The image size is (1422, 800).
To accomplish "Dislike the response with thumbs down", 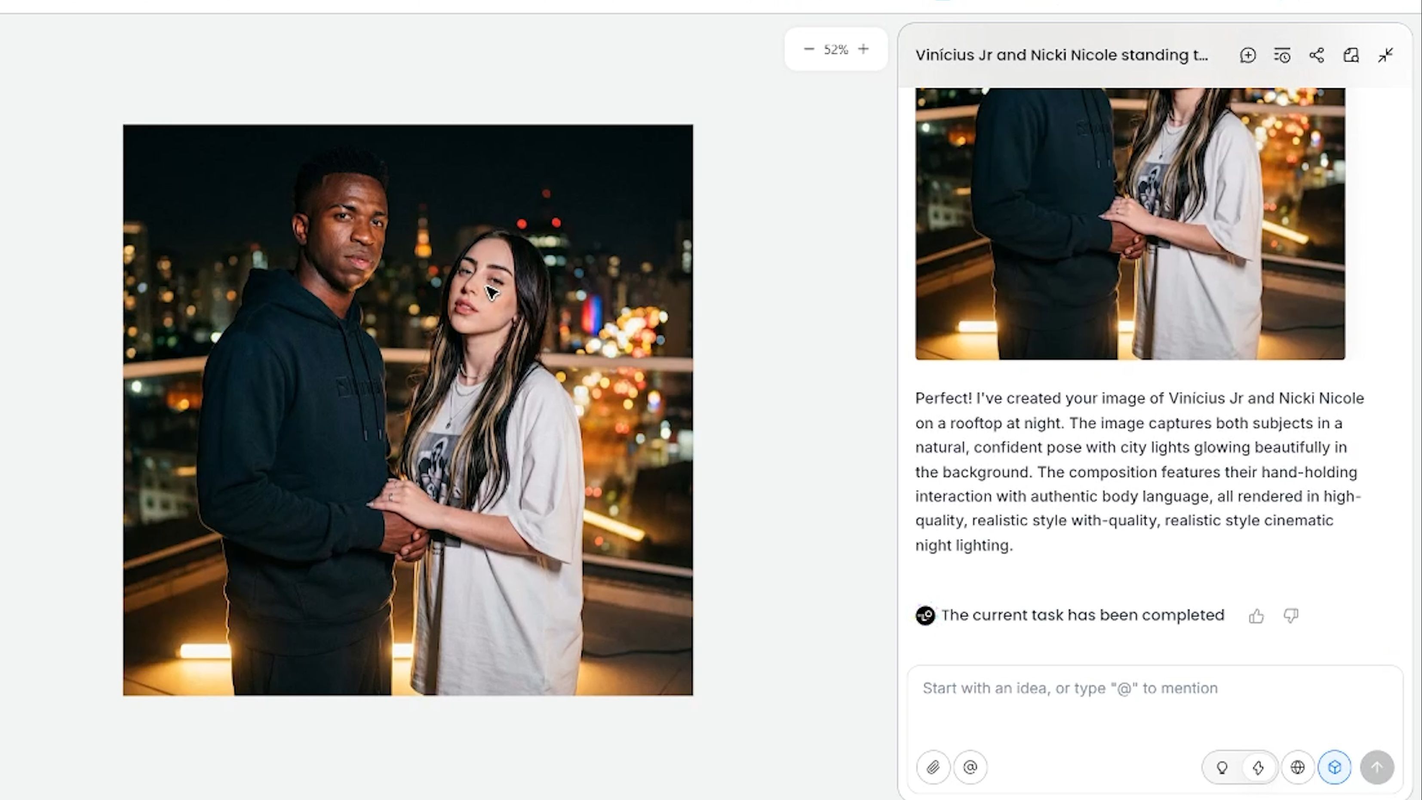I will [x=1290, y=615].
